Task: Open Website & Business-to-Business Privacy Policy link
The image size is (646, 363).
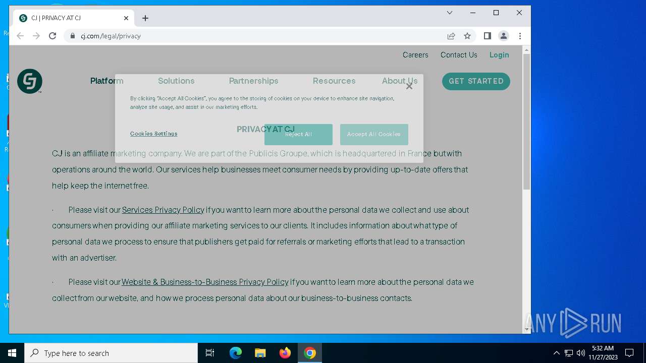Action: click(x=205, y=282)
